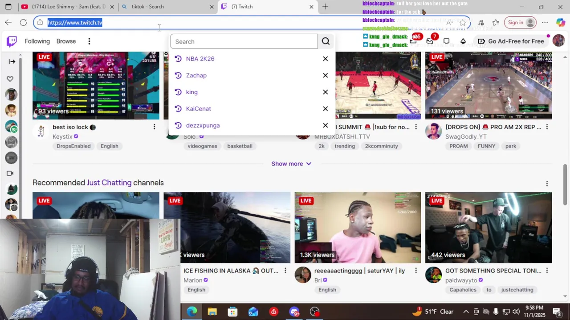Remove KaiCenat from search history
This screenshot has width=570, height=320.
tap(325, 109)
